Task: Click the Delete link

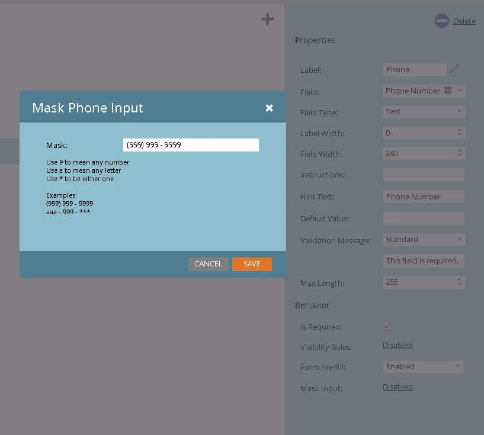Action: [x=464, y=21]
